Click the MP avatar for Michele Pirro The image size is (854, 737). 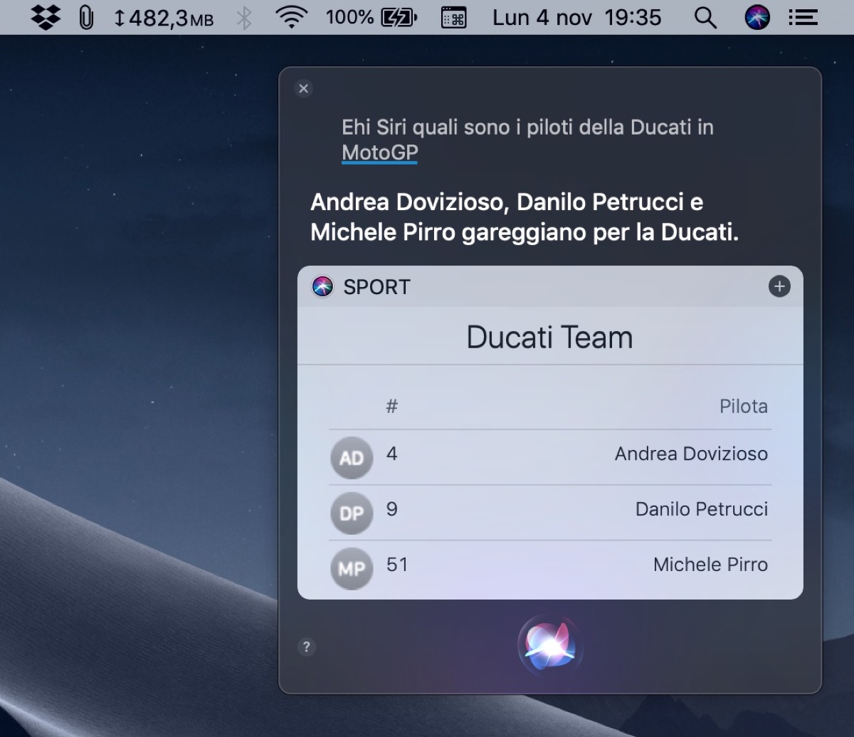(x=352, y=569)
